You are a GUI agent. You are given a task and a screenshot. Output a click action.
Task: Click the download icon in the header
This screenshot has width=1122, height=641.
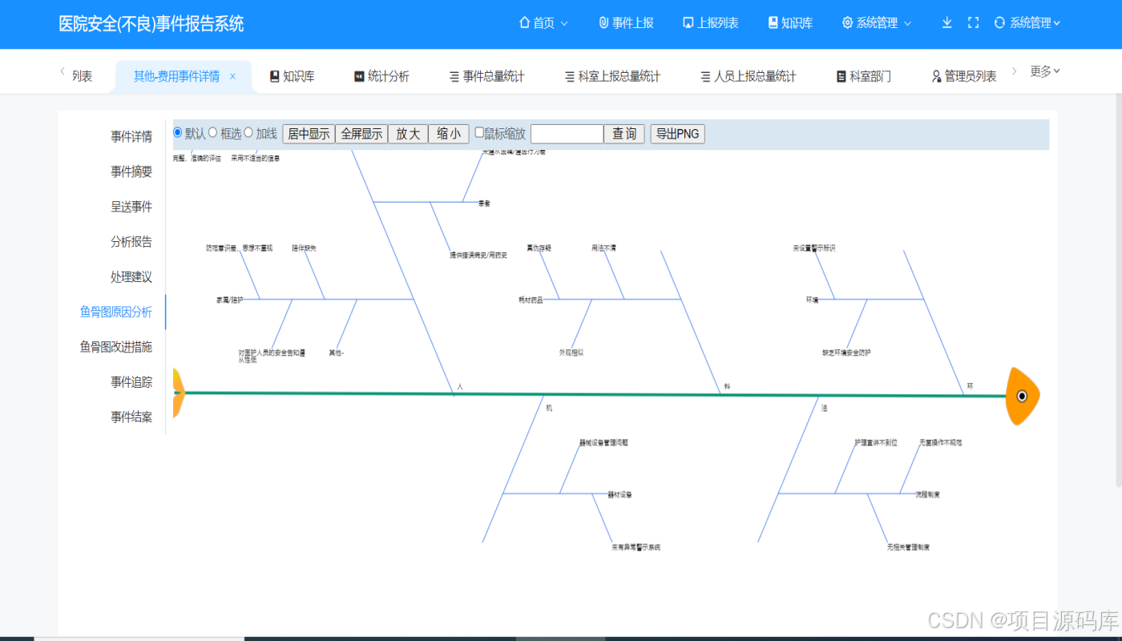(946, 22)
